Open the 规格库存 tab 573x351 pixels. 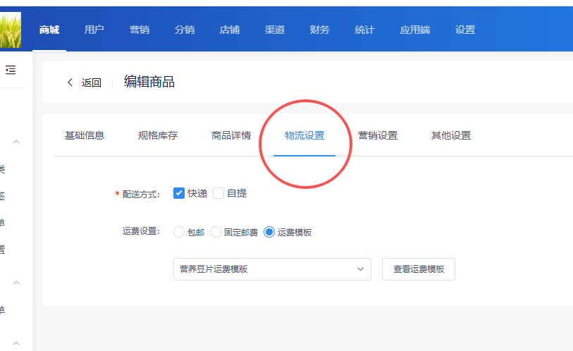tap(158, 135)
